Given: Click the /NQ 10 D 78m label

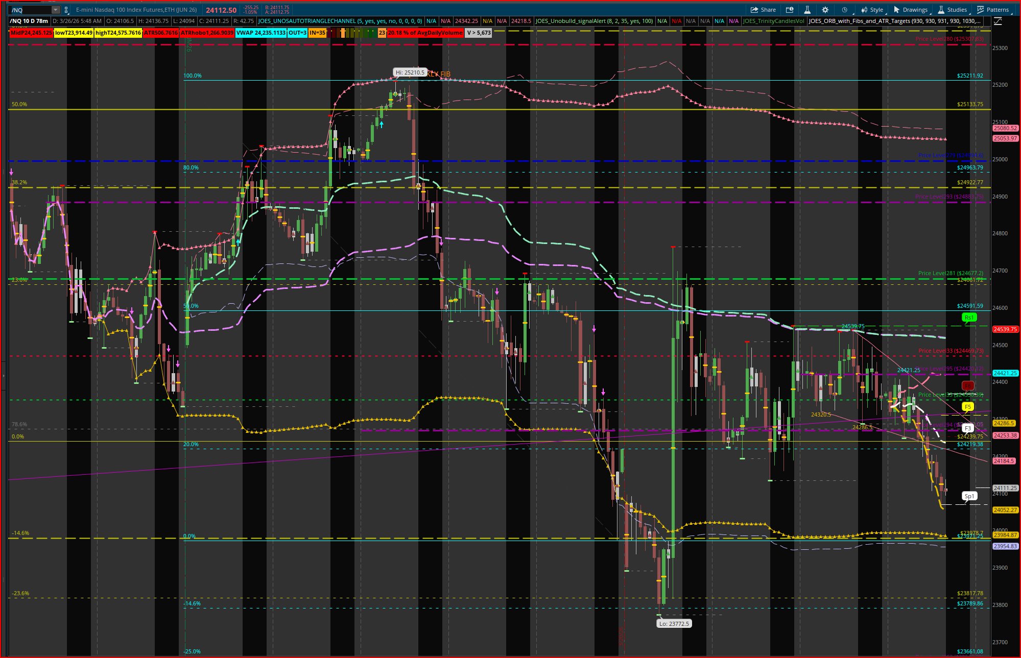Looking at the screenshot, I should [x=30, y=21].
